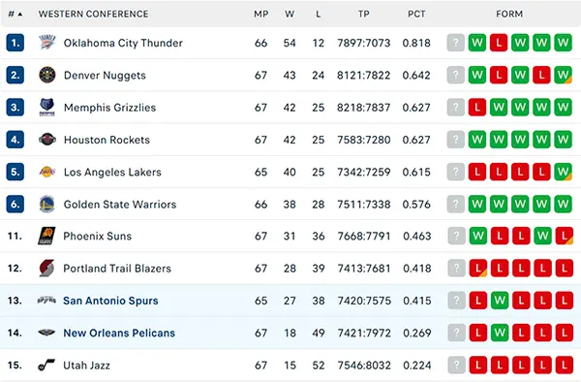This screenshot has width=581, height=382.
Task: Click the Utah Jazz logo icon
Action: [x=46, y=365]
